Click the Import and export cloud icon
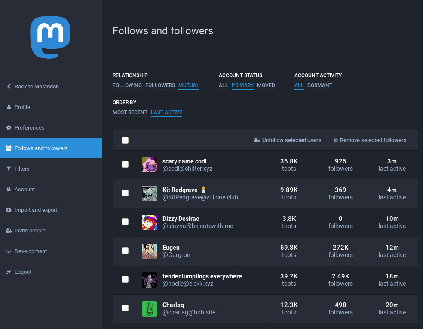Screen dimensions: 423x329 [x=9, y=210]
